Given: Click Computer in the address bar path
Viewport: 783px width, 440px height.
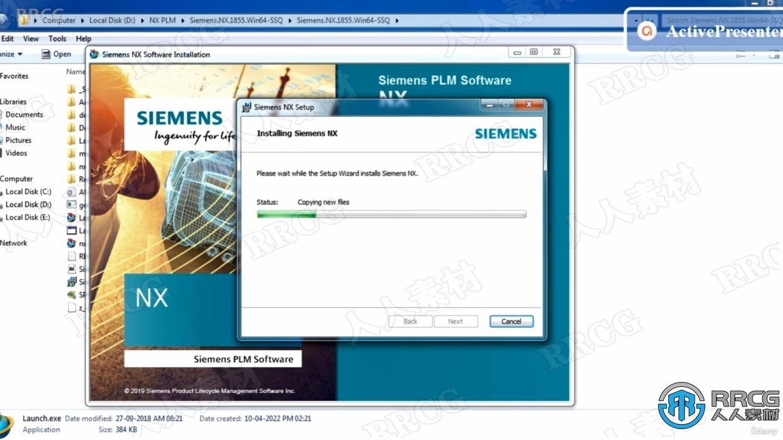Looking at the screenshot, I should coord(59,20).
